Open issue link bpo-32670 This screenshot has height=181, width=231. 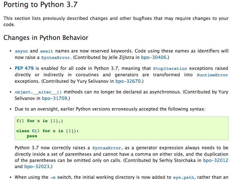[x=128, y=81]
